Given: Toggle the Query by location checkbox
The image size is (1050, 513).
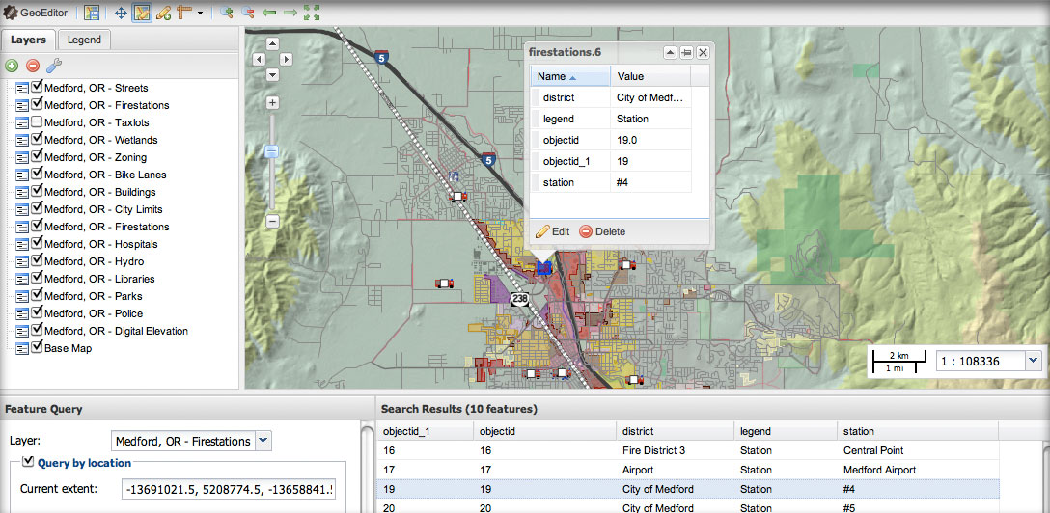Looking at the screenshot, I should point(28,462).
